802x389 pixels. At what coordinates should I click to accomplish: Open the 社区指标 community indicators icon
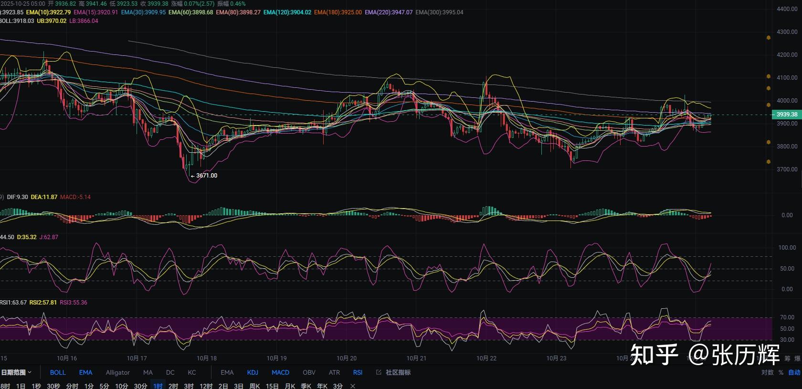(379, 372)
